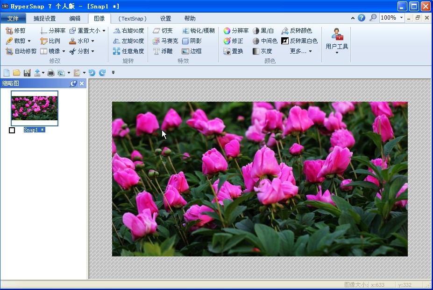Click the Snap1 * thumbnail label
433x290 pixels.
coord(34,130)
